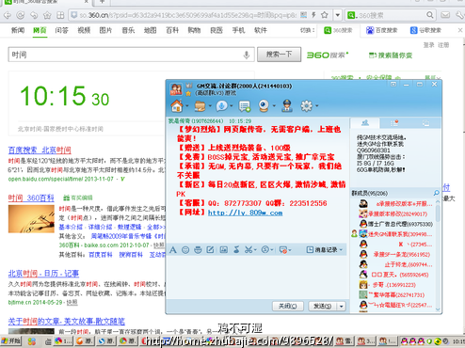The width and height of the screenshot is (465, 348).
Task: Expand the dropdown next to group home icon
Action: click(187, 106)
